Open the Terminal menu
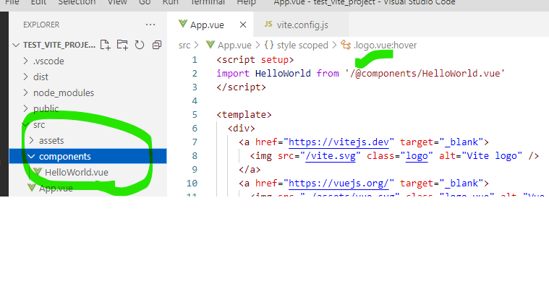This screenshot has width=549, height=302. click(x=208, y=2)
